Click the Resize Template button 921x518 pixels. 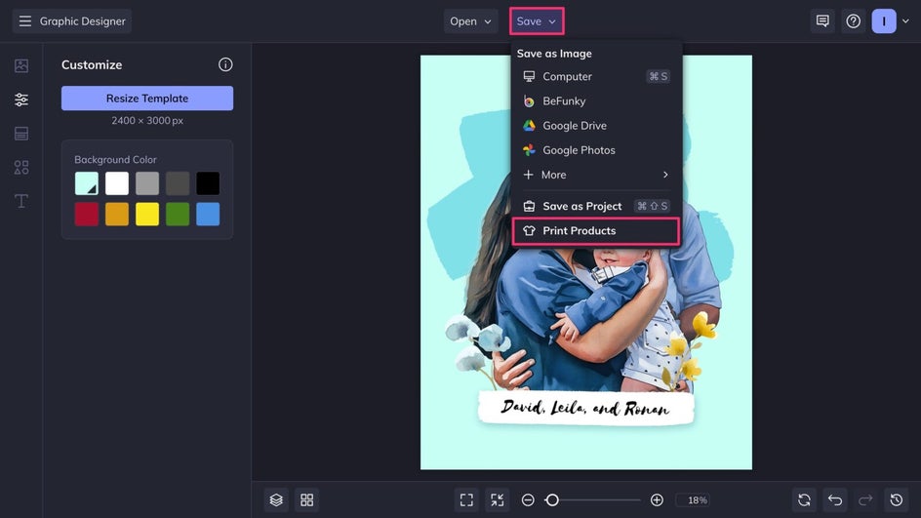pyautogui.click(x=147, y=99)
